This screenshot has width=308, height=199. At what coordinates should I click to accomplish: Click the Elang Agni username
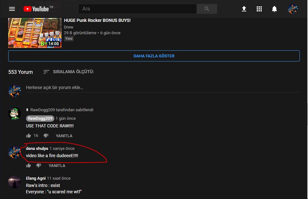point(36,178)
